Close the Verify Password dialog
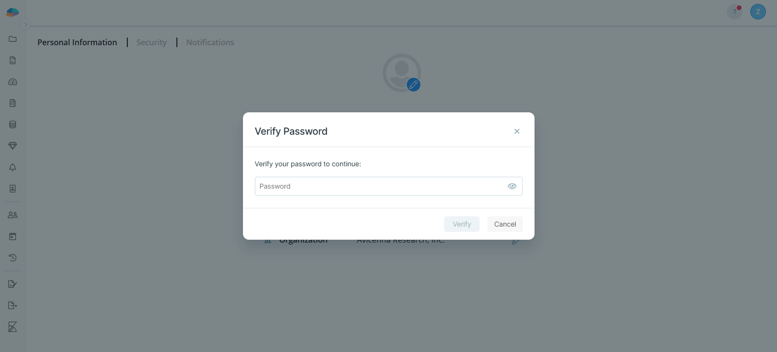Image resolution: width=777 pixels, height=352 pixels. click(517, 131)
